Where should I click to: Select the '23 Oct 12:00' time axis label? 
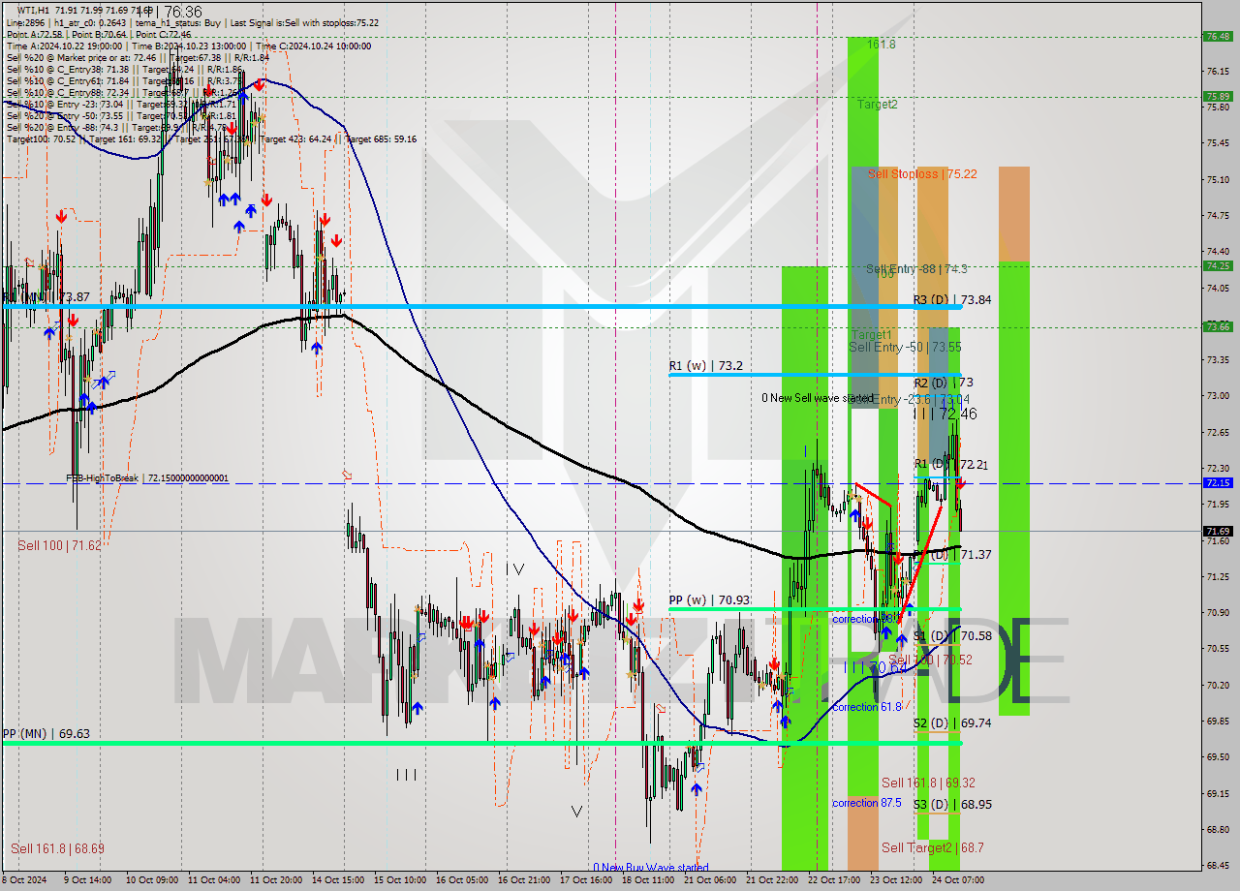pyautogui.click(x=896, y=880)
